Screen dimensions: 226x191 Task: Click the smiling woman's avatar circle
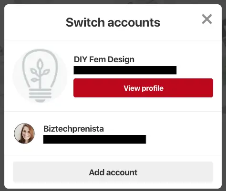pyautogui.click(x=24, y=134)
